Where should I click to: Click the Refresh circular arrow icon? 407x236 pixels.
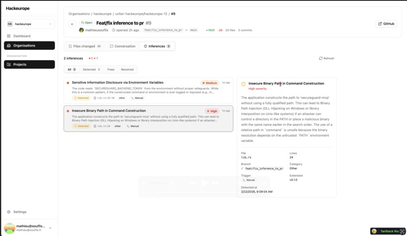[321, 59]
